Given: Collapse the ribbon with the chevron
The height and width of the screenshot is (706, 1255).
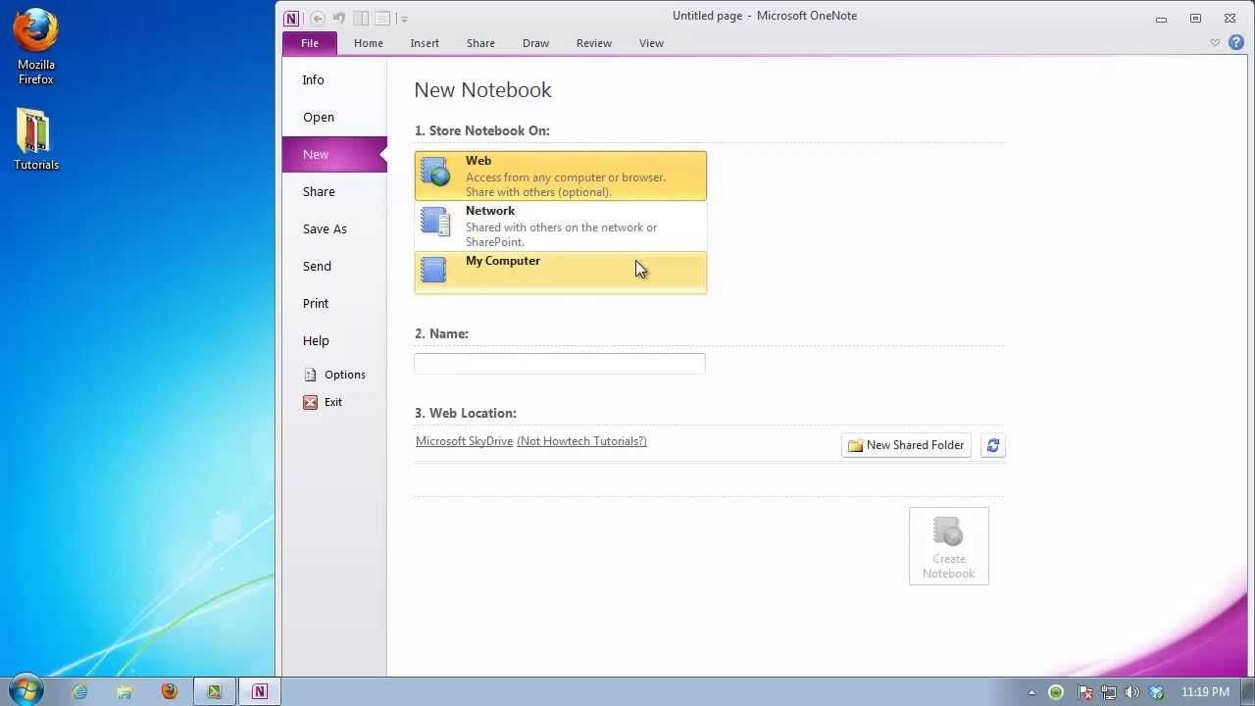Looking at the screenshot, I should 1215,43.
